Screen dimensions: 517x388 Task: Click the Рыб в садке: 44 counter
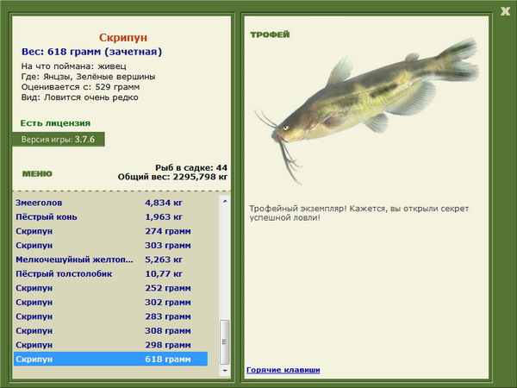(191, 167)
